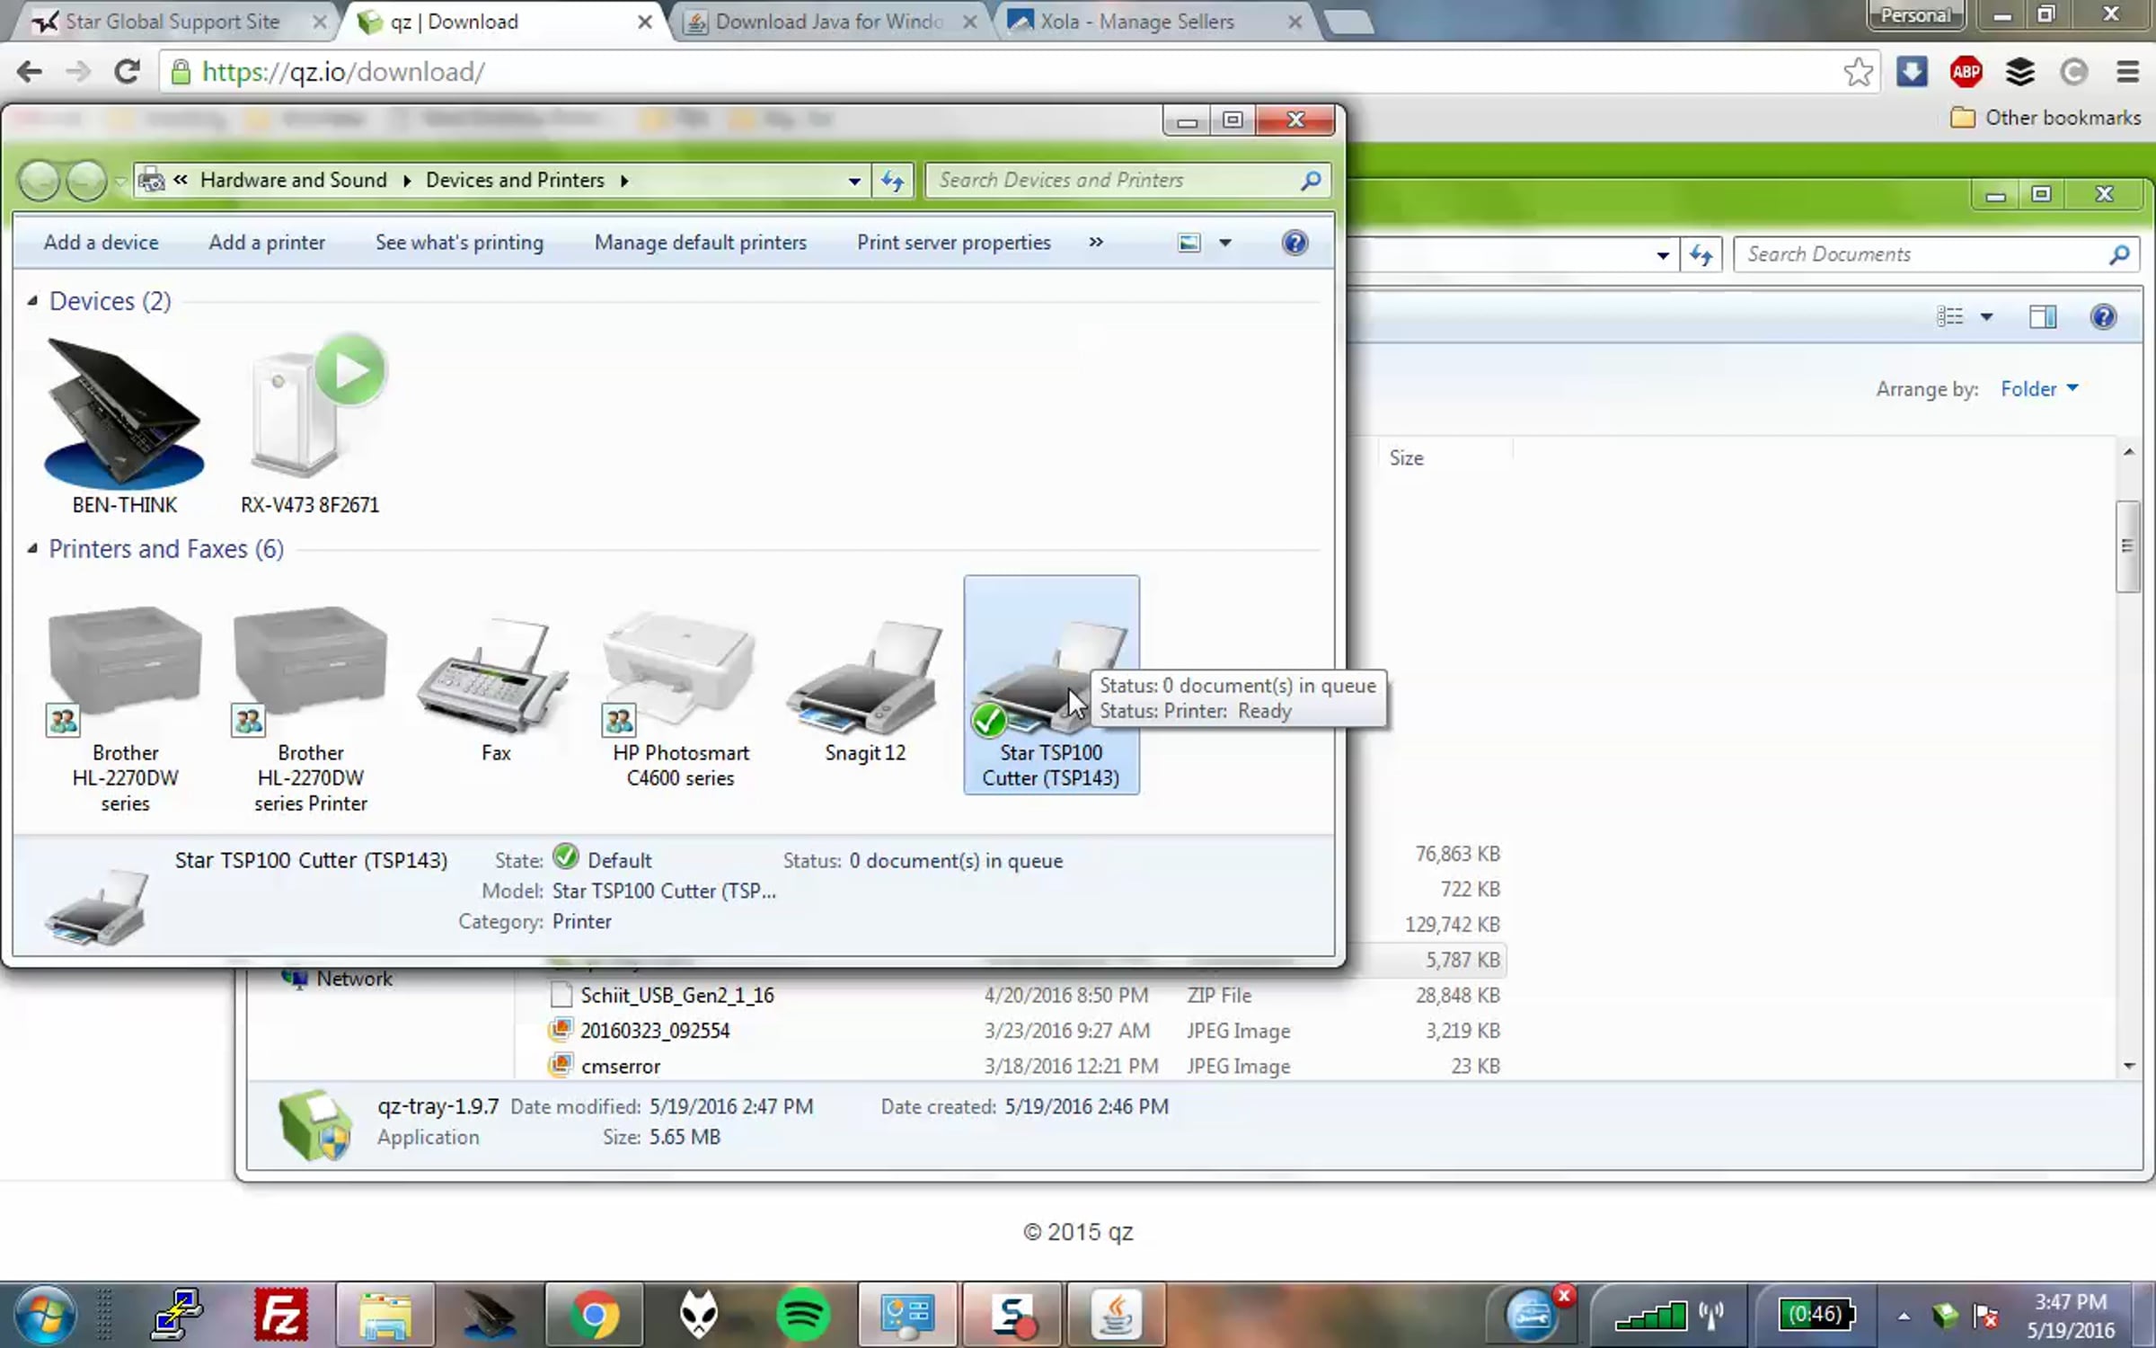Open the Devices address bar history dropdown
2156x1348 pixels.
pyautogui.click(x=853, y=181)
